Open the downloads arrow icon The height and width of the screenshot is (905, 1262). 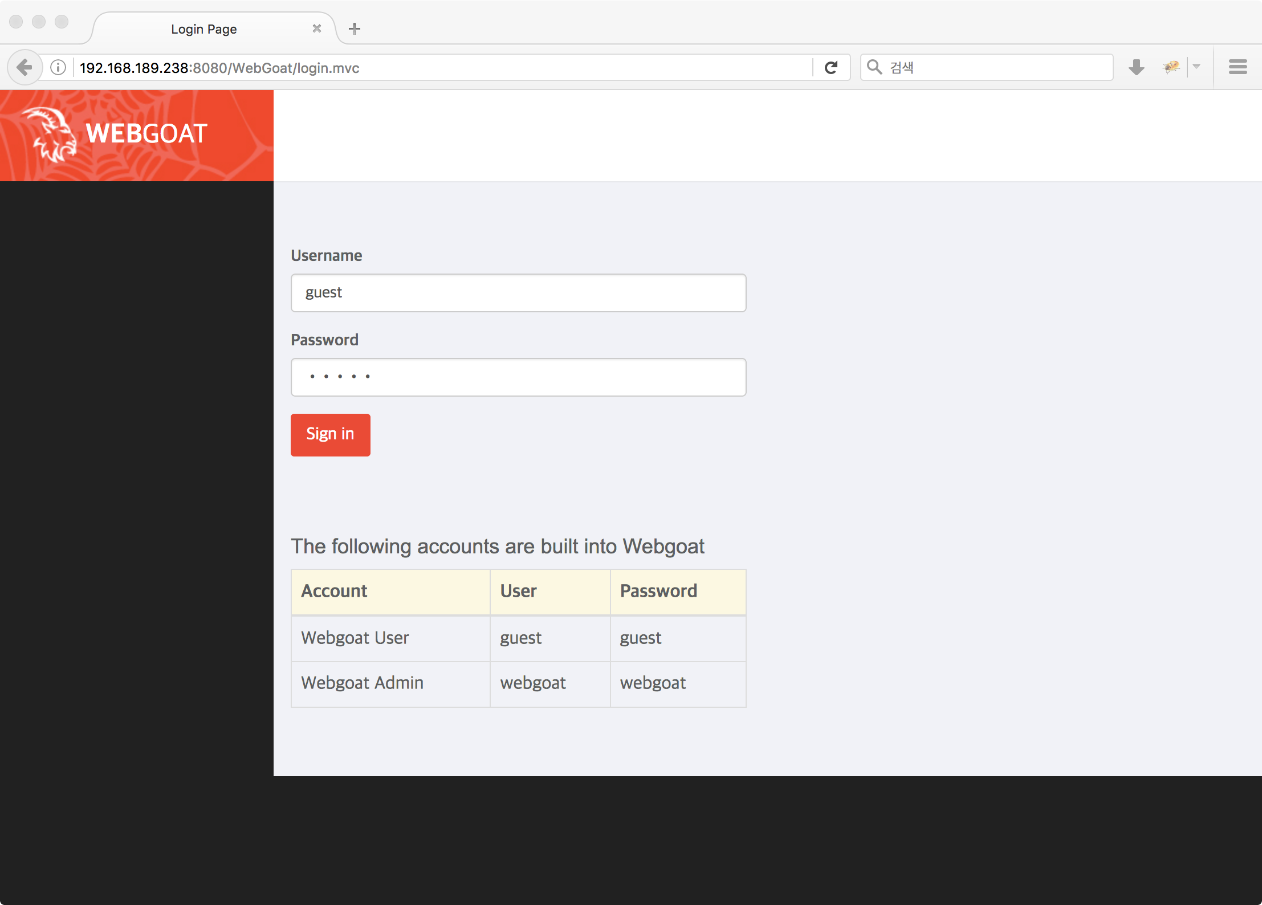[1136, 68]
